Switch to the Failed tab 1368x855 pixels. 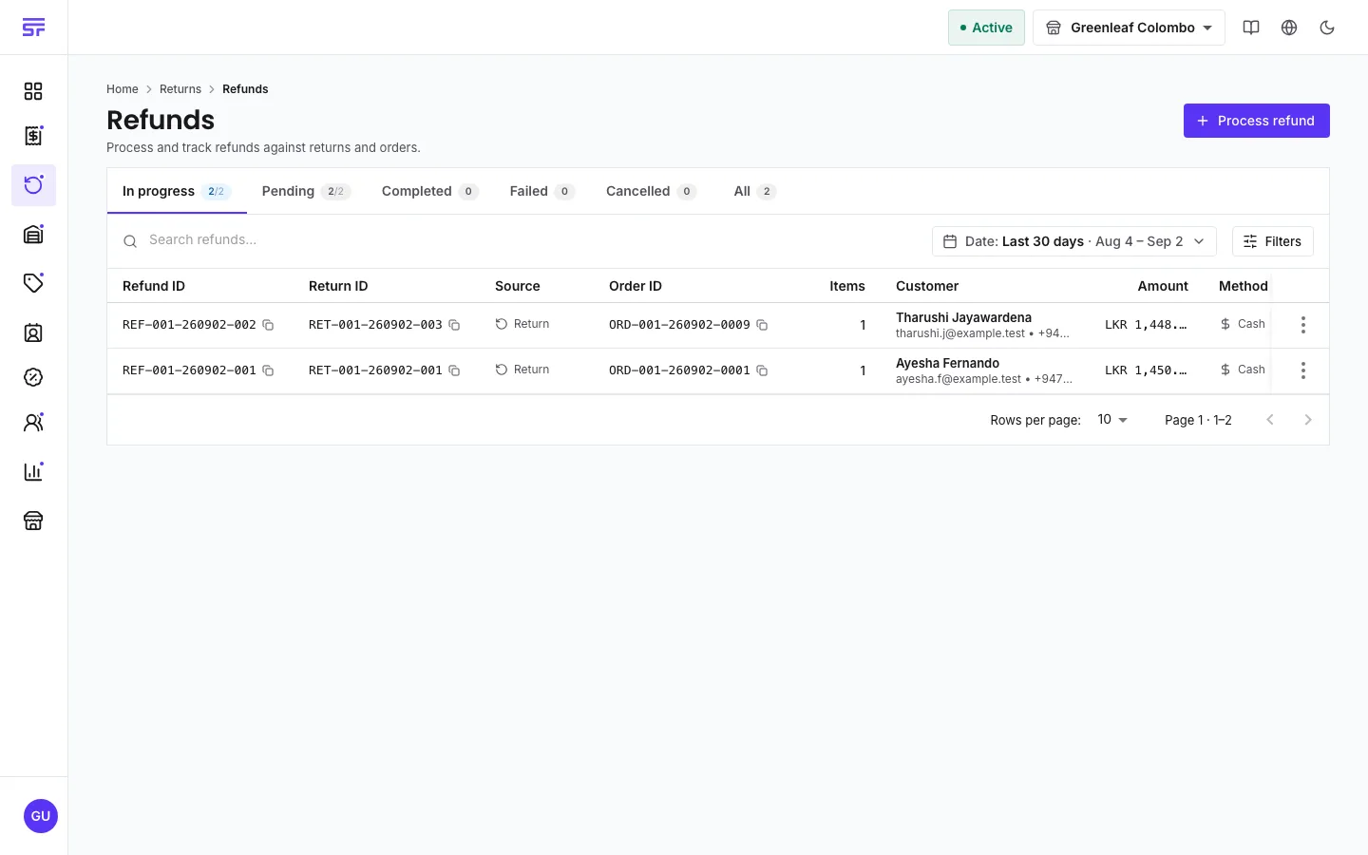(541, 191)
